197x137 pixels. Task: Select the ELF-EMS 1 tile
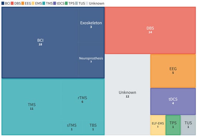point(158,125)
